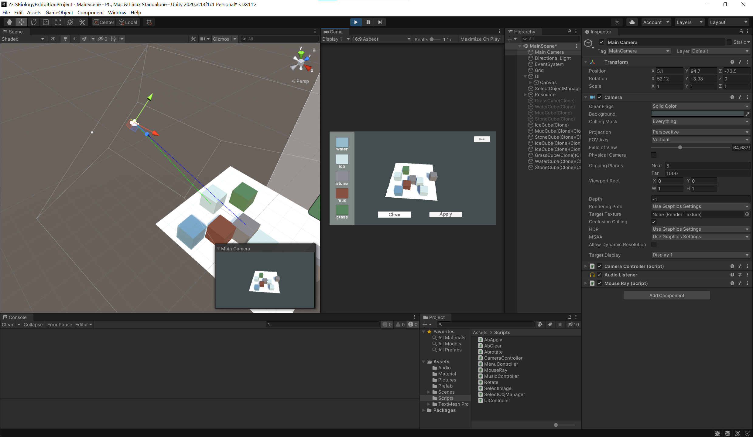Toggle Occlusion Culling checkbox
Screen dimensions: 753x437
pyautogui.click(x=654, y=222)
